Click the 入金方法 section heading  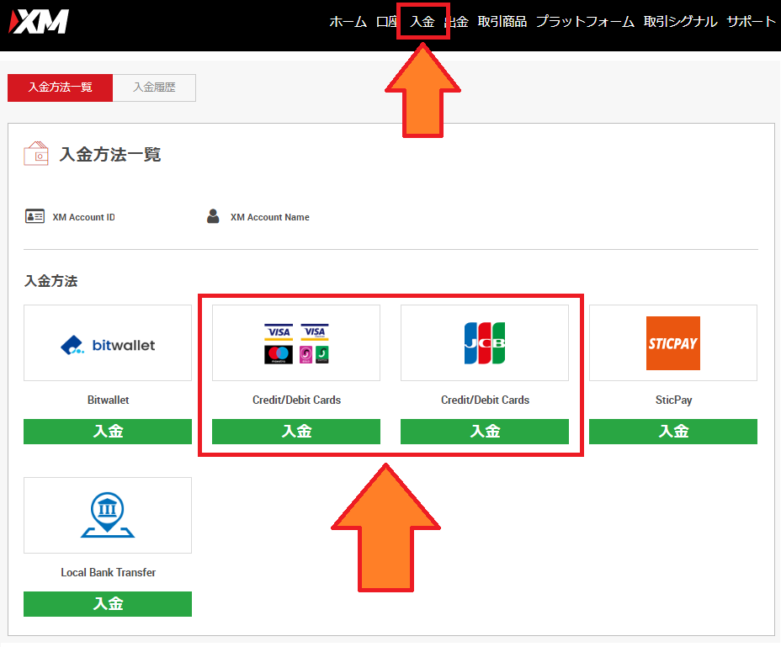[50, 281]
